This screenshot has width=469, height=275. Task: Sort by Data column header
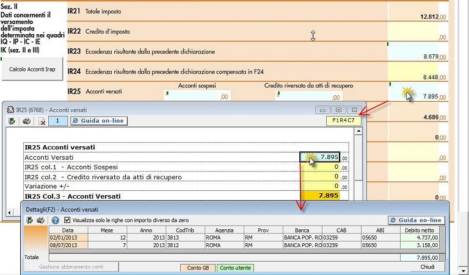[x=68, y=230]
